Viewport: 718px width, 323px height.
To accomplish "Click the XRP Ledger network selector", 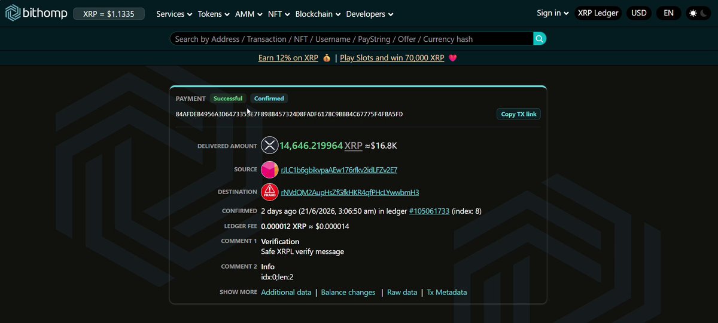I will [598, 13].
